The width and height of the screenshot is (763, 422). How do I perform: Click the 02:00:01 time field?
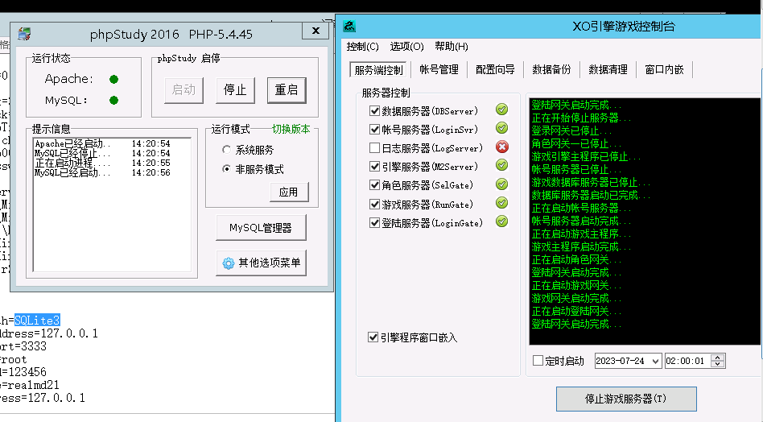687,361
